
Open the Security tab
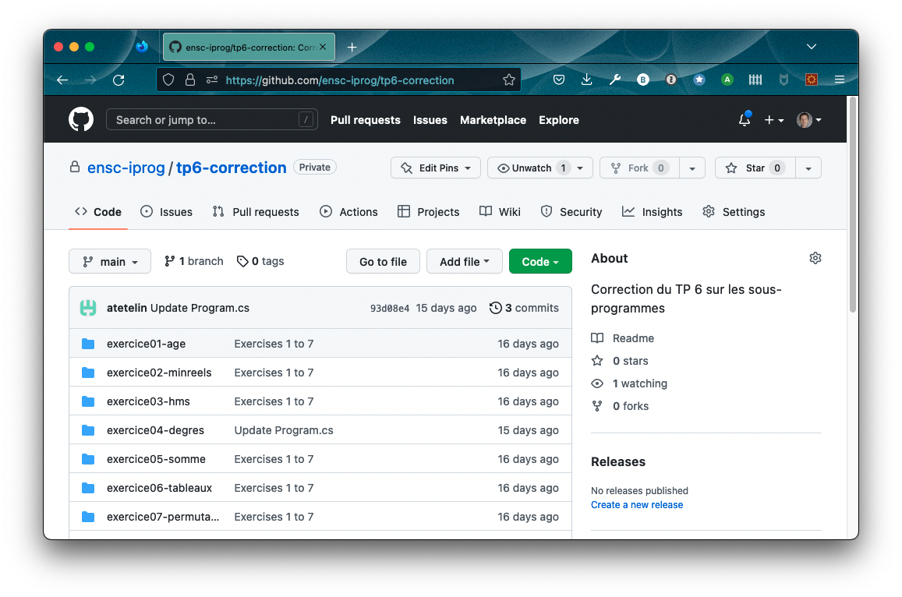pyautogui.click(x=571, y=212)
